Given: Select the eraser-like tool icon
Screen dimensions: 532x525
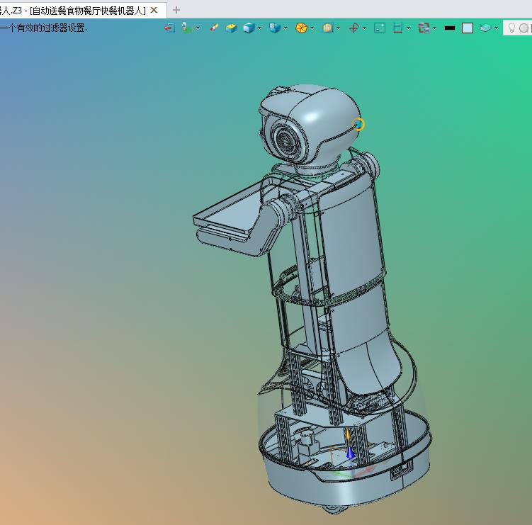Looking at the screenshot, I should coord(214,28).
